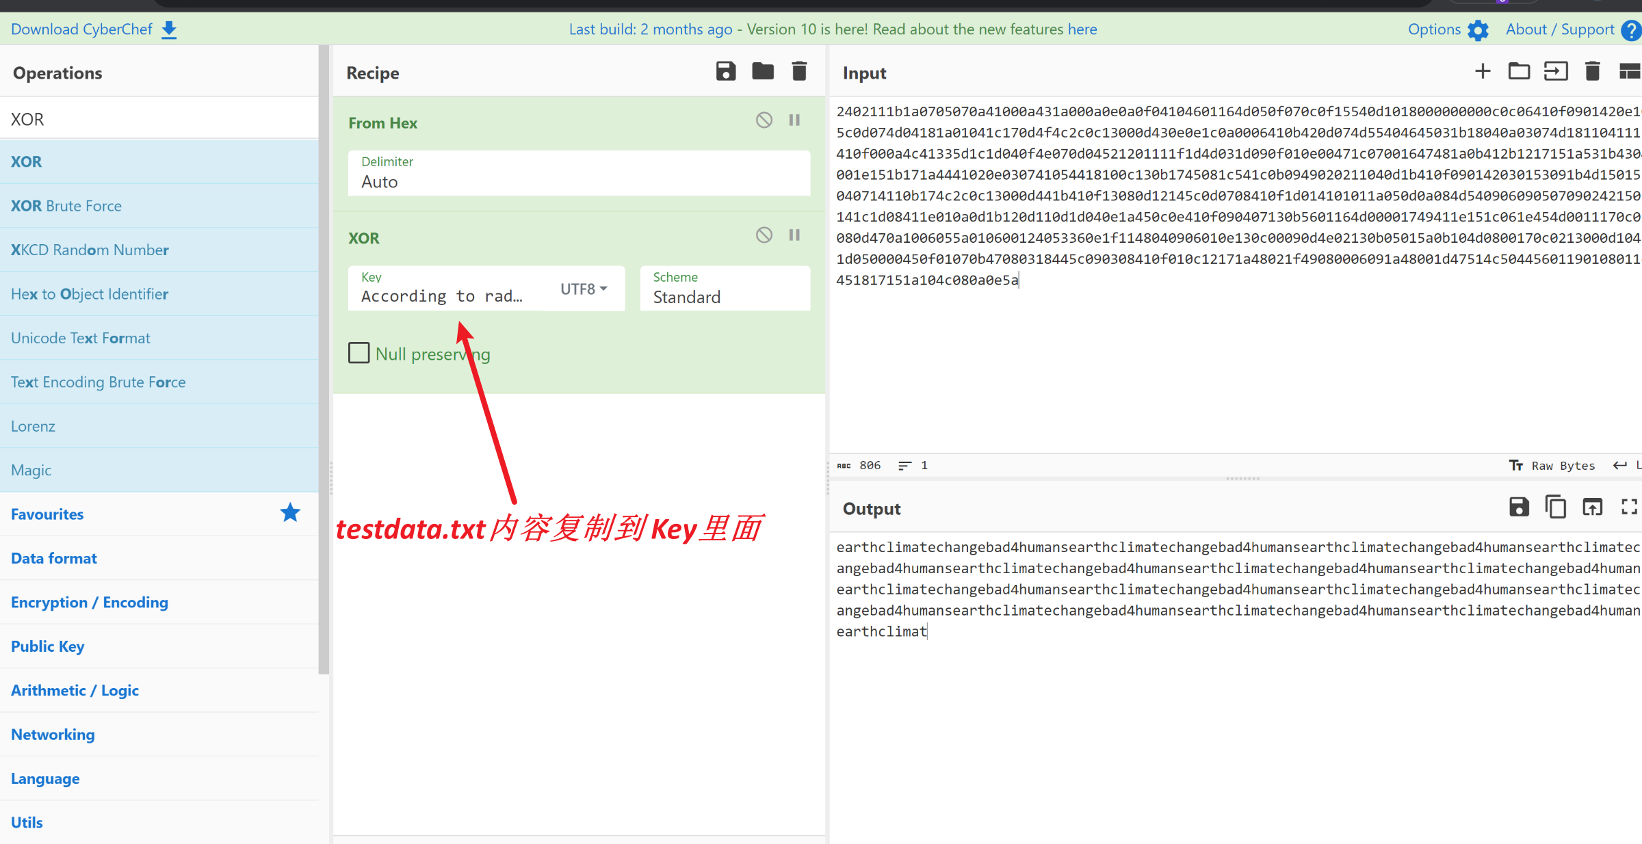The height and width of the screenshot is (844, 1642).
Task: Click inside the Output text area
Action: (1236, 687)
